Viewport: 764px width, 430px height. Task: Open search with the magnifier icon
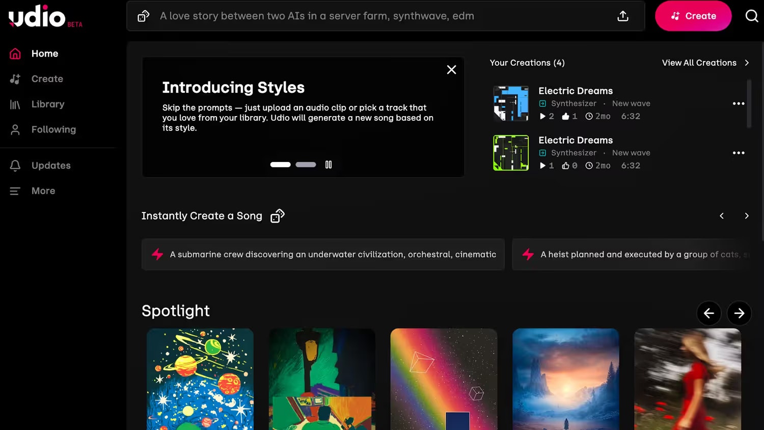coord(751,16)
